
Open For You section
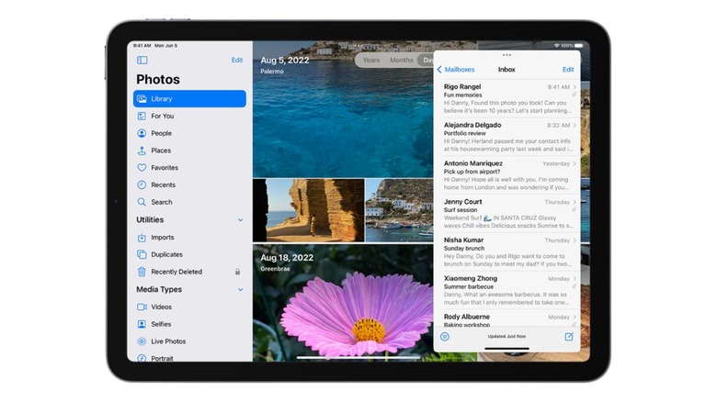(189, 116)
